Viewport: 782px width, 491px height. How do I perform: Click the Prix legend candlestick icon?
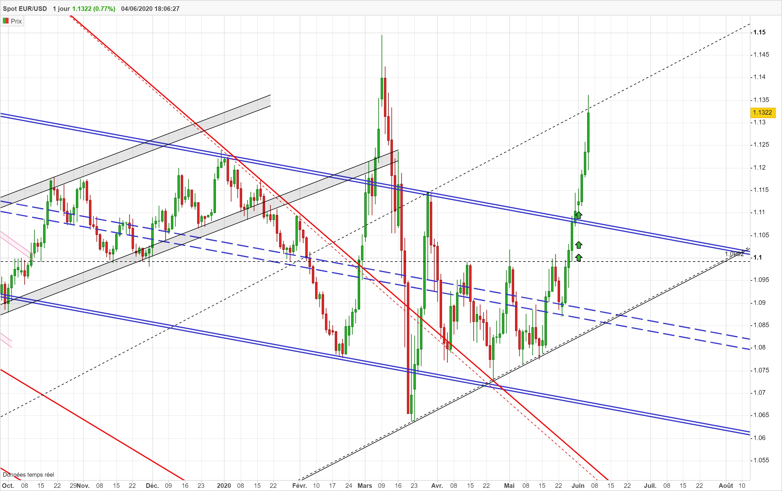5,21
